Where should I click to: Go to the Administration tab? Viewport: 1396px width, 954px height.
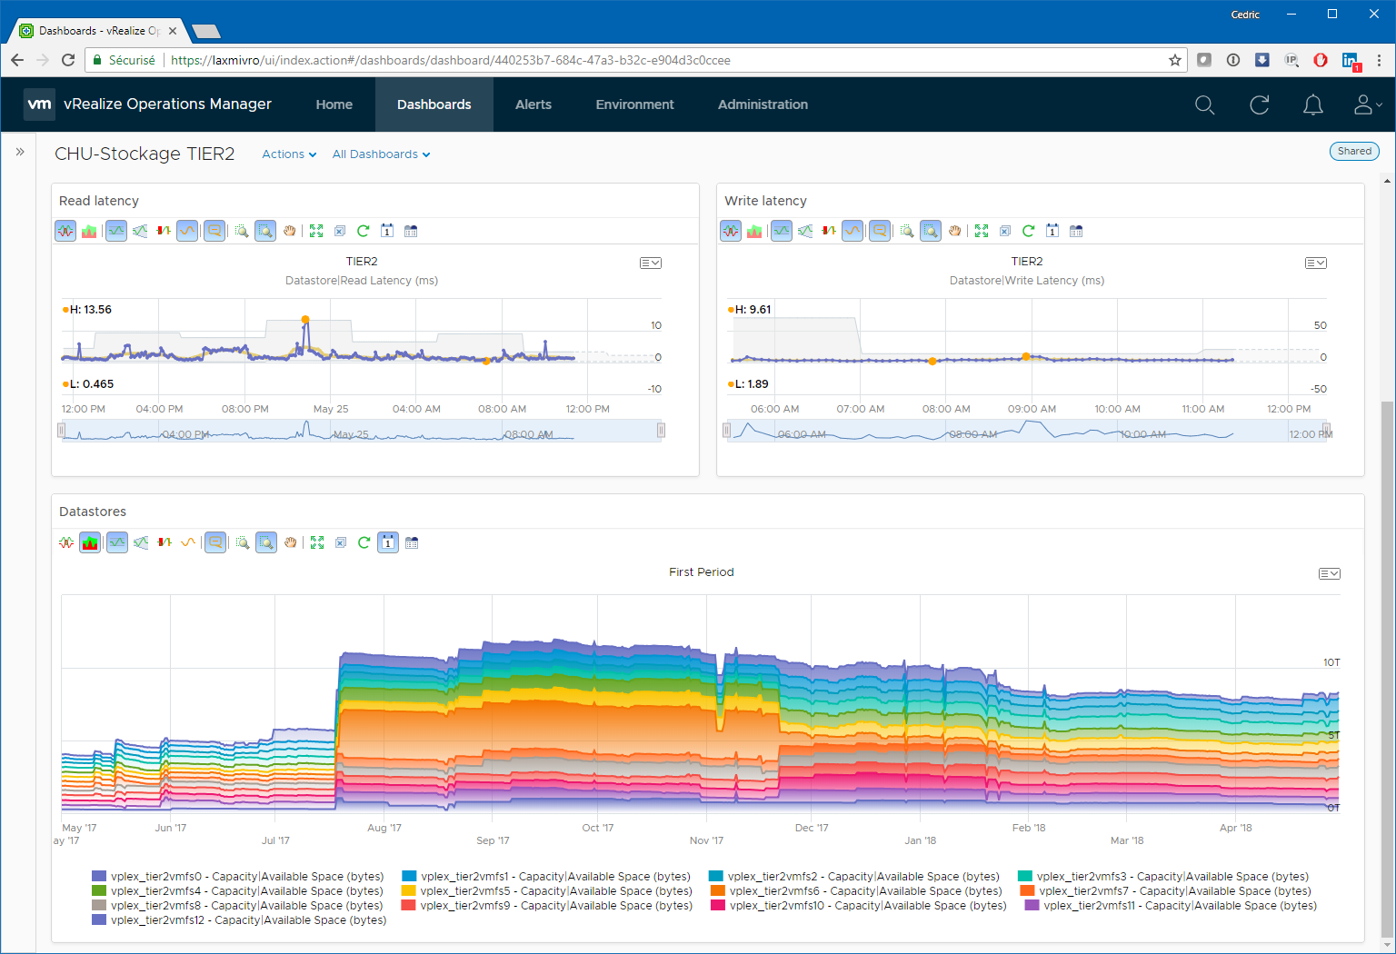pos(763,104)
